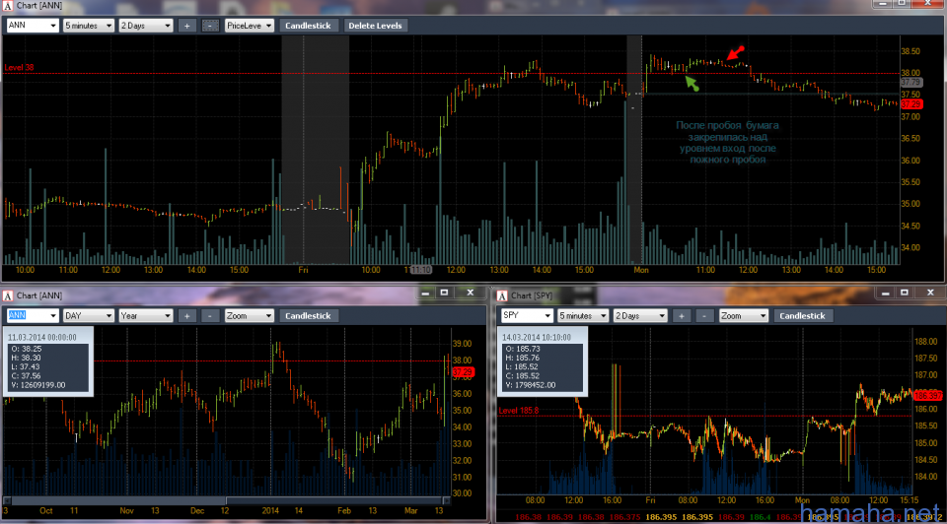Image resolution: width=947 pixels, height=524 pixels.
Task: Close the top Chart [ANN] window
Action: click(x=928, y=4)
